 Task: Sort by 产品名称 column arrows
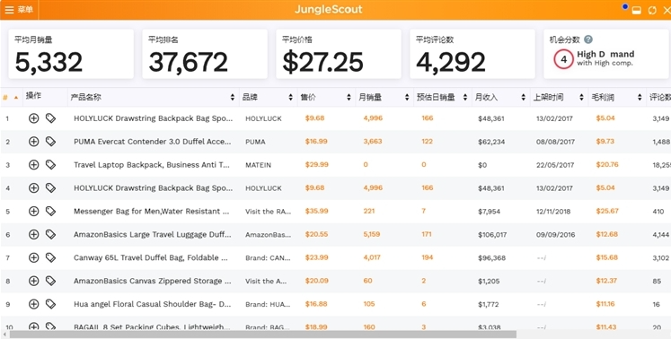tap(233, 98)
